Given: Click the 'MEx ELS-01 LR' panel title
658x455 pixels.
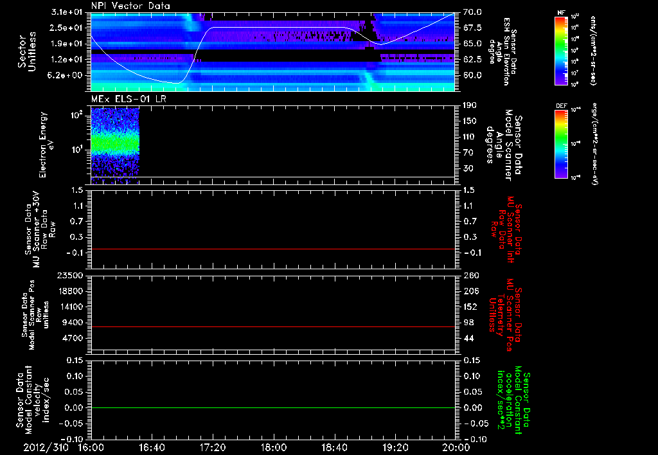Looking at the screenshot, I should tap(129, 99).
